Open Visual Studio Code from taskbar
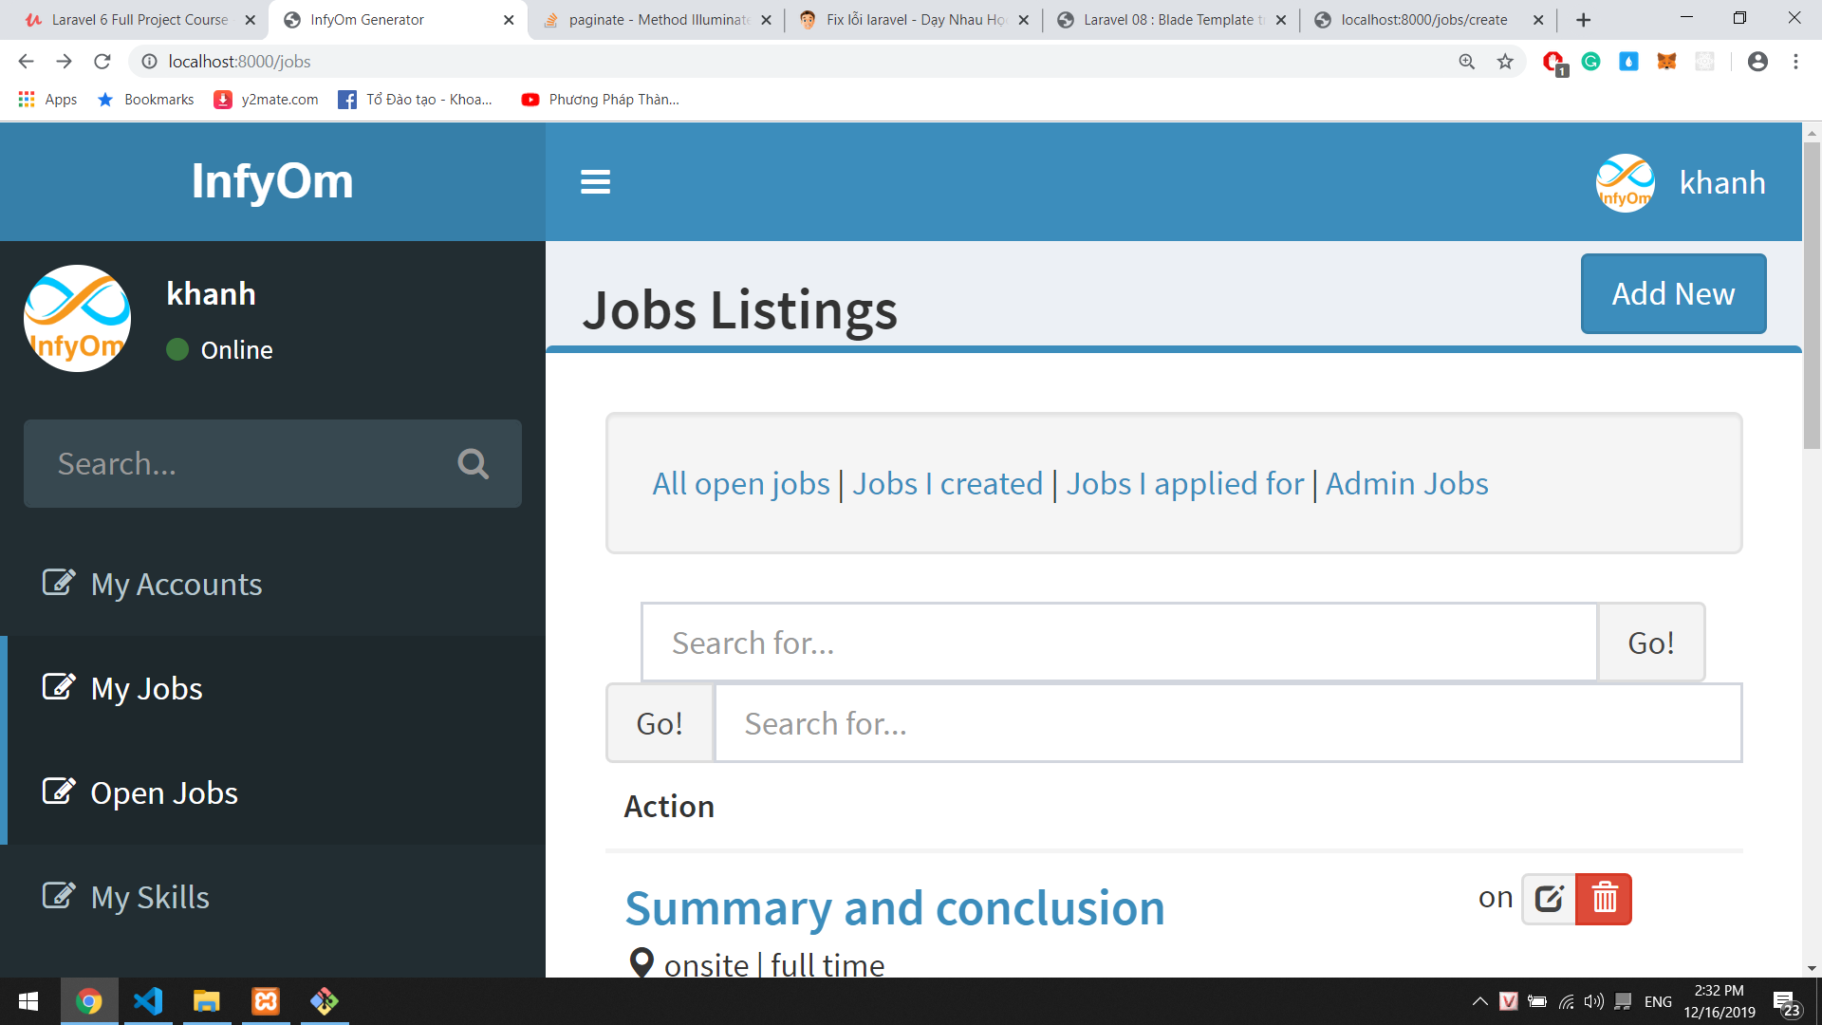This screenshot has width=1822, height=1025. pyautogui.click(x=148, y=1001)
